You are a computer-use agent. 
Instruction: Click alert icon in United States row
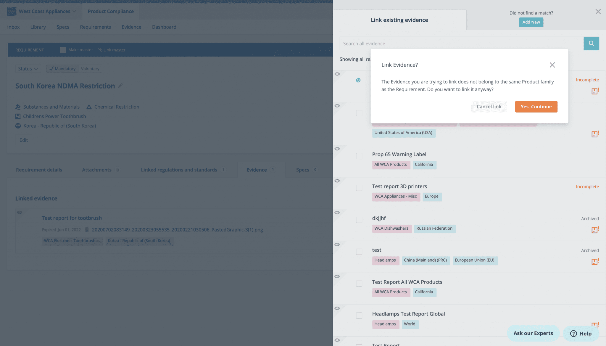[595, 134]
